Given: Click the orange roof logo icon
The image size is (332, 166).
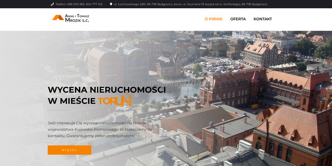Looking at the screenshot, I should click(x=58, y=18).
